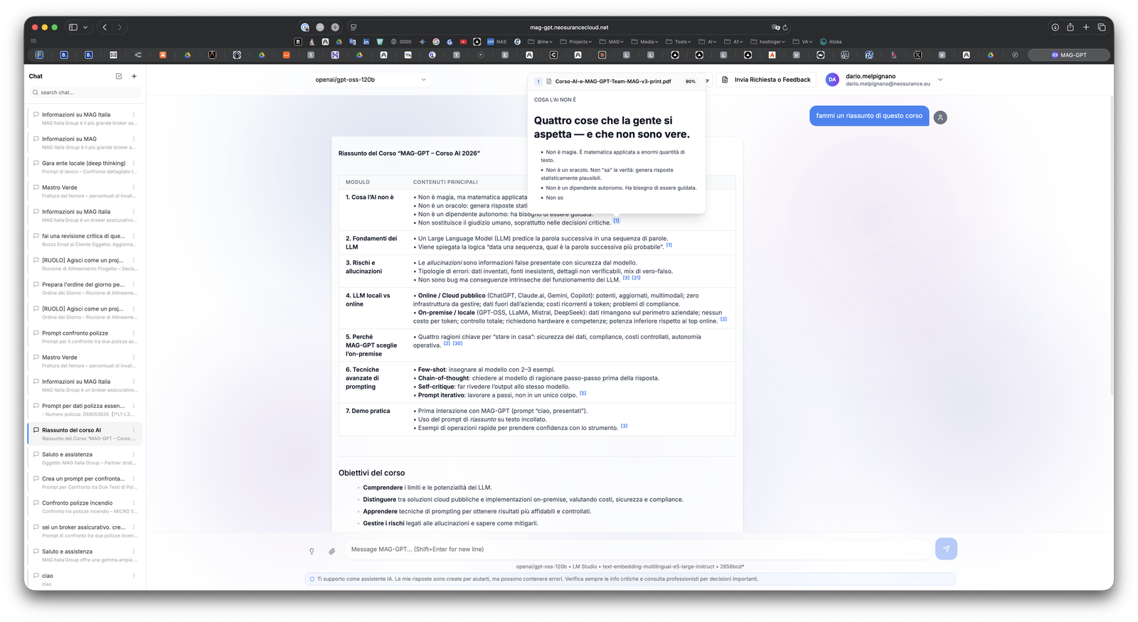Open Safari tab group dropdown chevron

pos(85,27)
